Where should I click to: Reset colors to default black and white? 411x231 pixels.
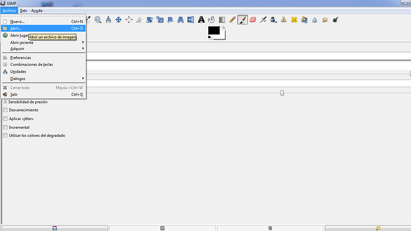coord(210,38)
